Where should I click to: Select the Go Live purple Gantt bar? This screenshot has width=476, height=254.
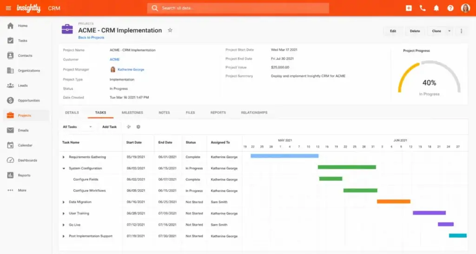point(446,224)
